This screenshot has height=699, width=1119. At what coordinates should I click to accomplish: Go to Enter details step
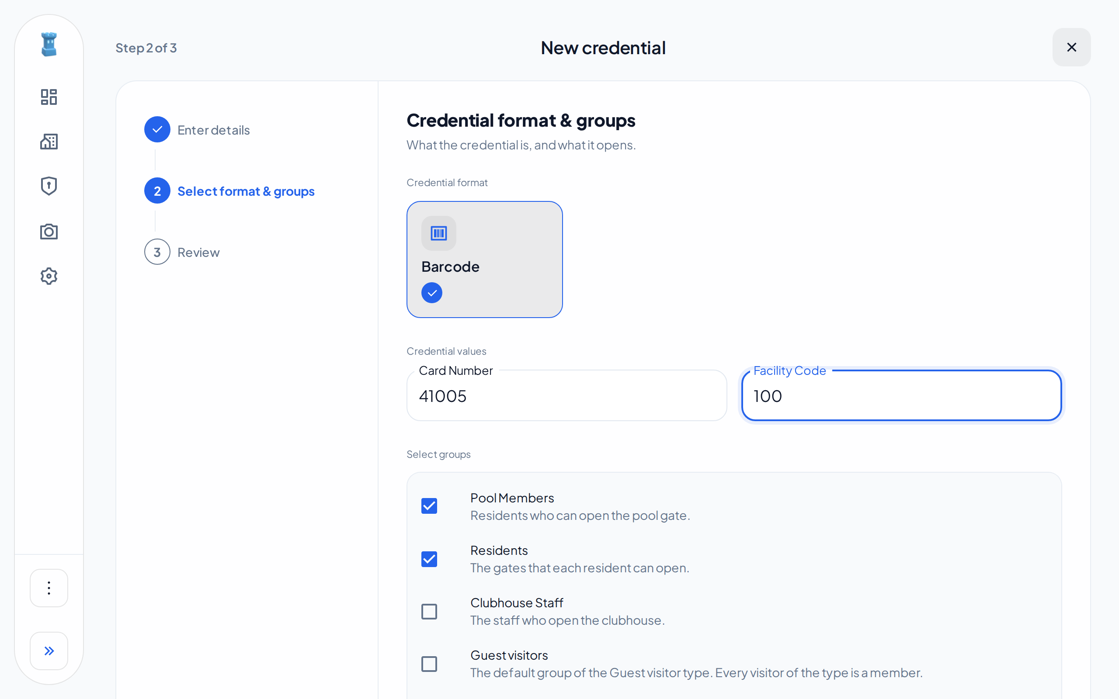pos(213,130)
